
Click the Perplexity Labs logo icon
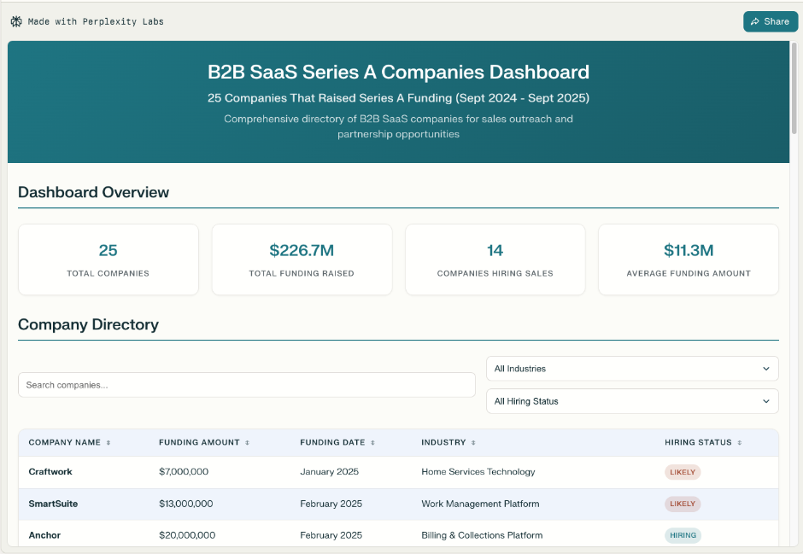pos(16,21)
